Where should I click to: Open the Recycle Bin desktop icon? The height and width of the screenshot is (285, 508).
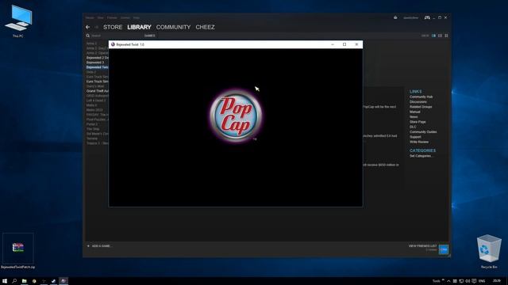pyautogui.click(x=489, y=252)
